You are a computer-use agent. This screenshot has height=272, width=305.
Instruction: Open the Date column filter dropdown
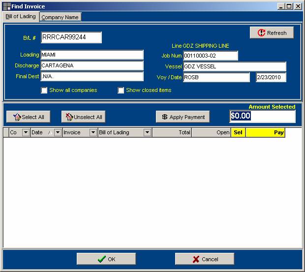[x=58, y=132]
